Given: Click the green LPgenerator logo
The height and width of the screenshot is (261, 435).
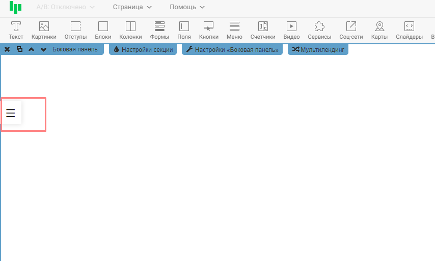Looking at the screenshot, I should coord(15,7).
